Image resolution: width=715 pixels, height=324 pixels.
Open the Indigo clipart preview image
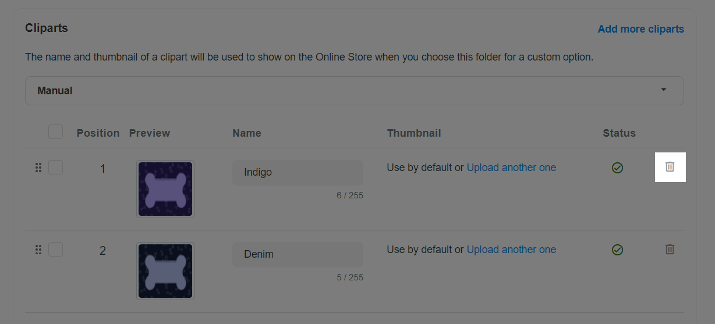(x=165, y=189)
